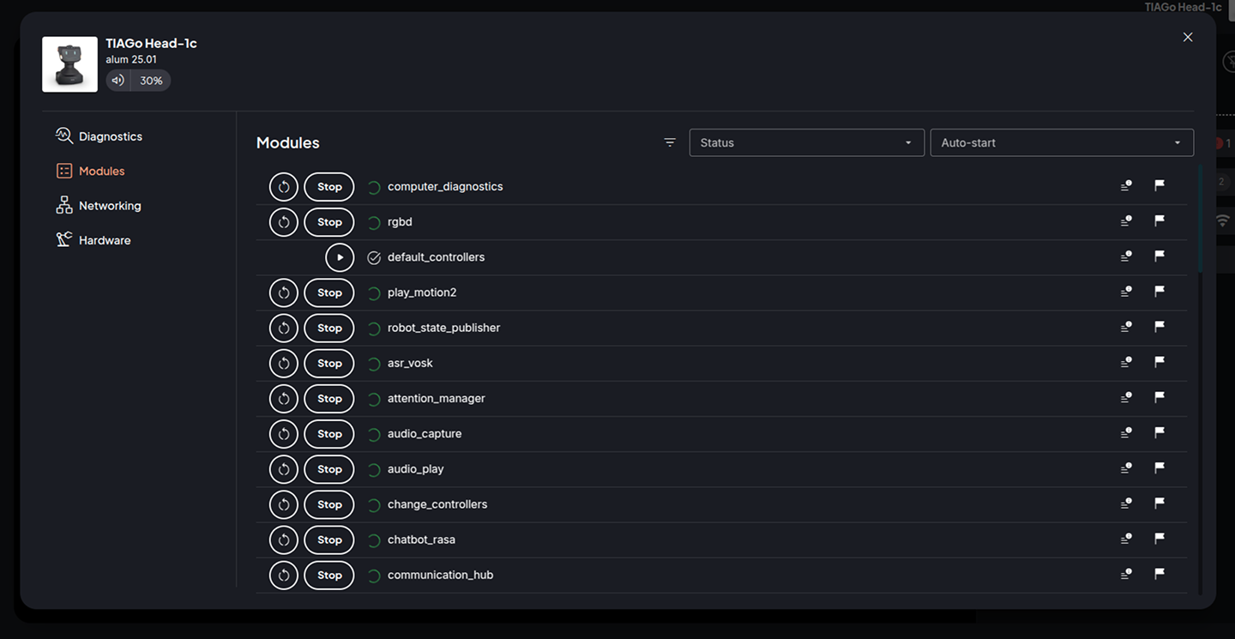Viewport: 1235px width, 639px height.
Task: Stop the asr_vosk module
Action: pyautogui.click(x=329, y=364)
